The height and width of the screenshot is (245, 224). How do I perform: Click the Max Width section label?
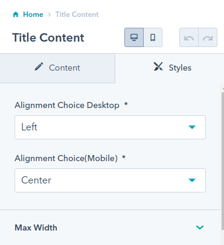point(36,227)
